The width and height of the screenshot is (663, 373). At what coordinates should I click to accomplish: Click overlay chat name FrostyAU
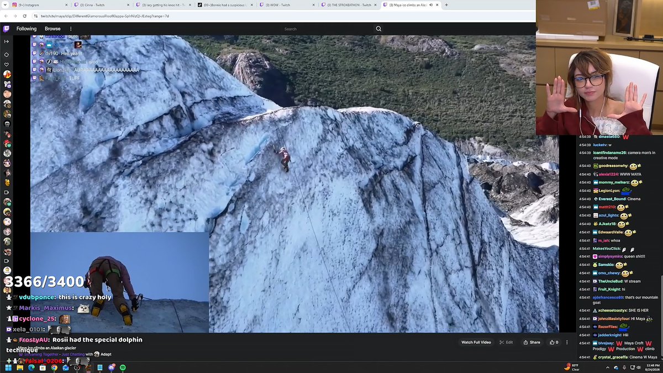[34, 340]
